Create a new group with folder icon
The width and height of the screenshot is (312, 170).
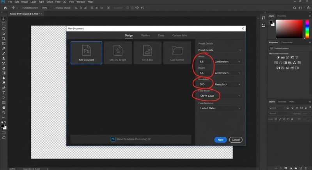(x=296, y=168)
